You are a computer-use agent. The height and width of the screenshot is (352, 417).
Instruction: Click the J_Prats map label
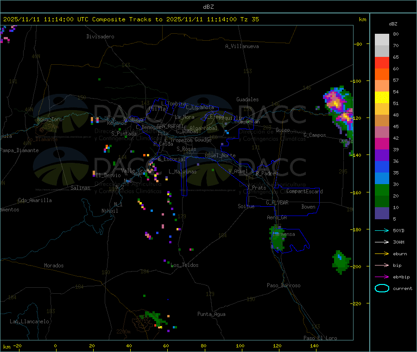(257, 188)
